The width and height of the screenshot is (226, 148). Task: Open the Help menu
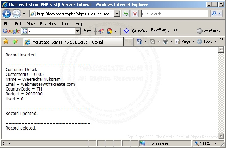click(80, 24)
